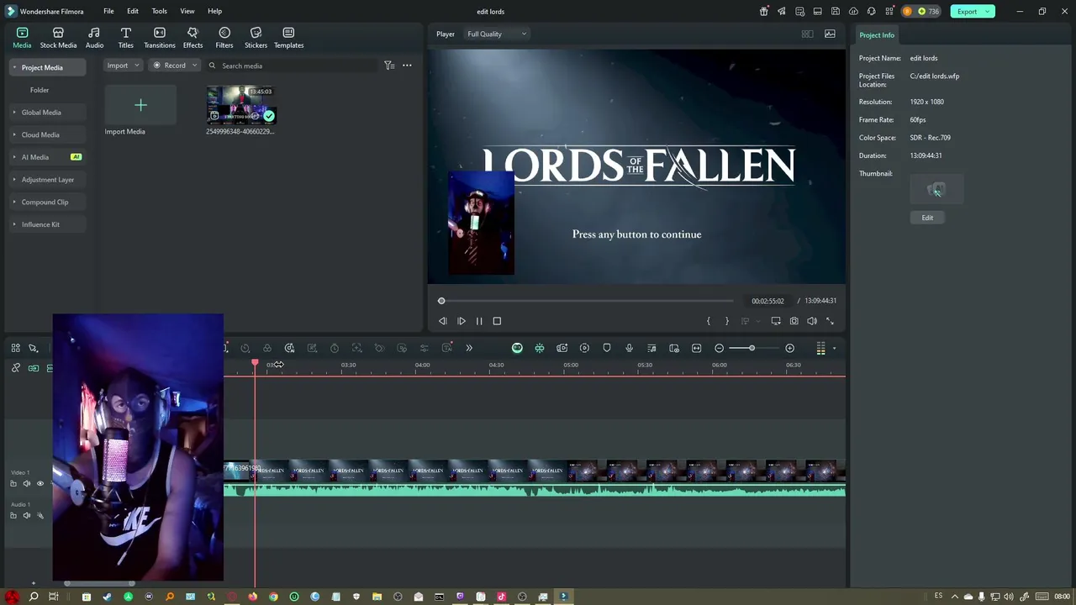Screen dimensions: 1076x605
Task: Click Edit under project thumbnail
Action: pyautogui.click(x=927, y=218)
